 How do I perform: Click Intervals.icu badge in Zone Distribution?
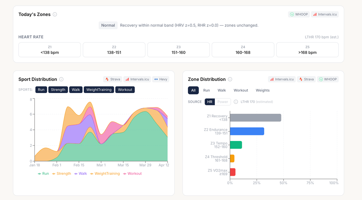[282, 79]
